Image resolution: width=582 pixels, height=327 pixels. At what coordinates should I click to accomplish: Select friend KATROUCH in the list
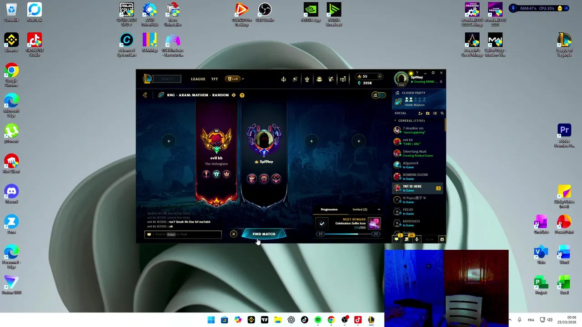pyautogui.click(x=418, y=223)
